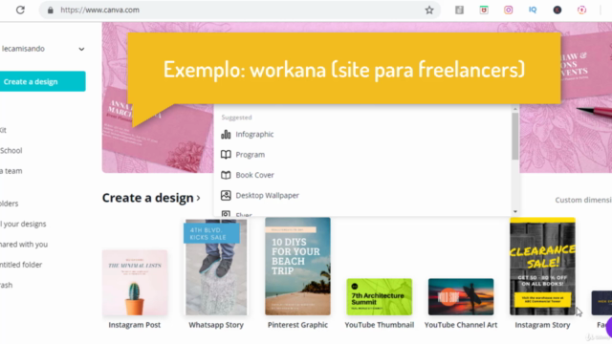The height and width of the screenshot is (344, 612).
Task: Bookmark this page with the star icon
Action: [429, 11]
